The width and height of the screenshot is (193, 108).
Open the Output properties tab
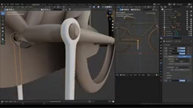161,48
